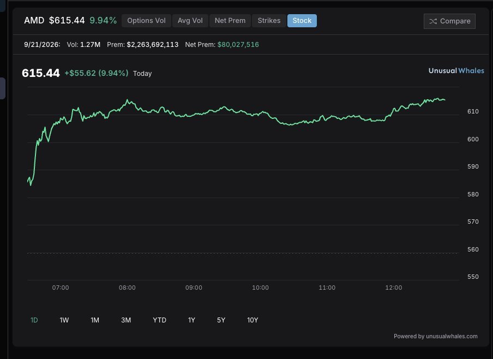Viewport: 493px width, 359px height.
Task: Choose the YTD time range
Action: pos(159,320)
